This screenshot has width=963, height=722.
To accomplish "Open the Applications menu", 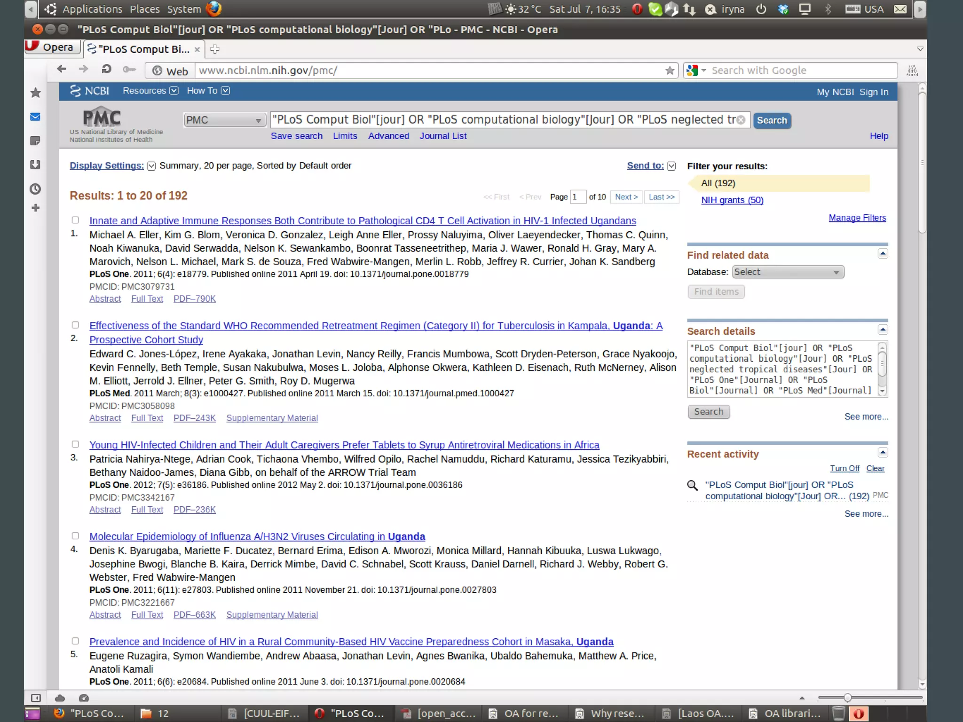I will 92,9.
